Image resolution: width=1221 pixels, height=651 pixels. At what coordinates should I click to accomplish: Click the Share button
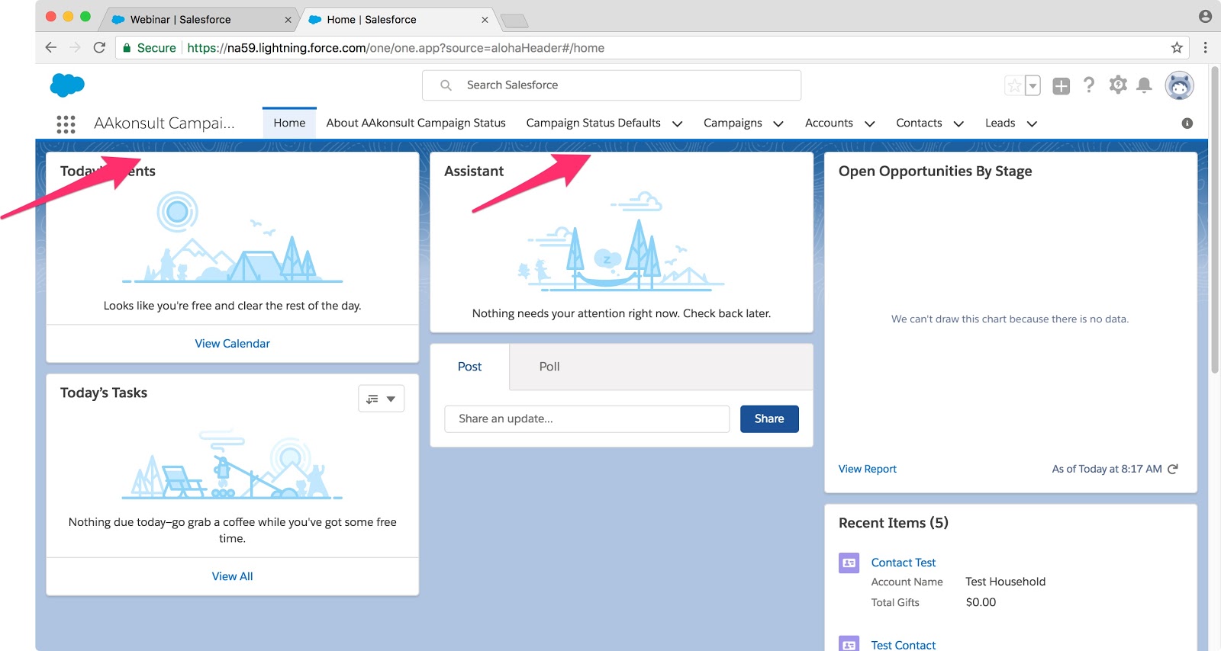pyautogui.click(x=768, y=418)
